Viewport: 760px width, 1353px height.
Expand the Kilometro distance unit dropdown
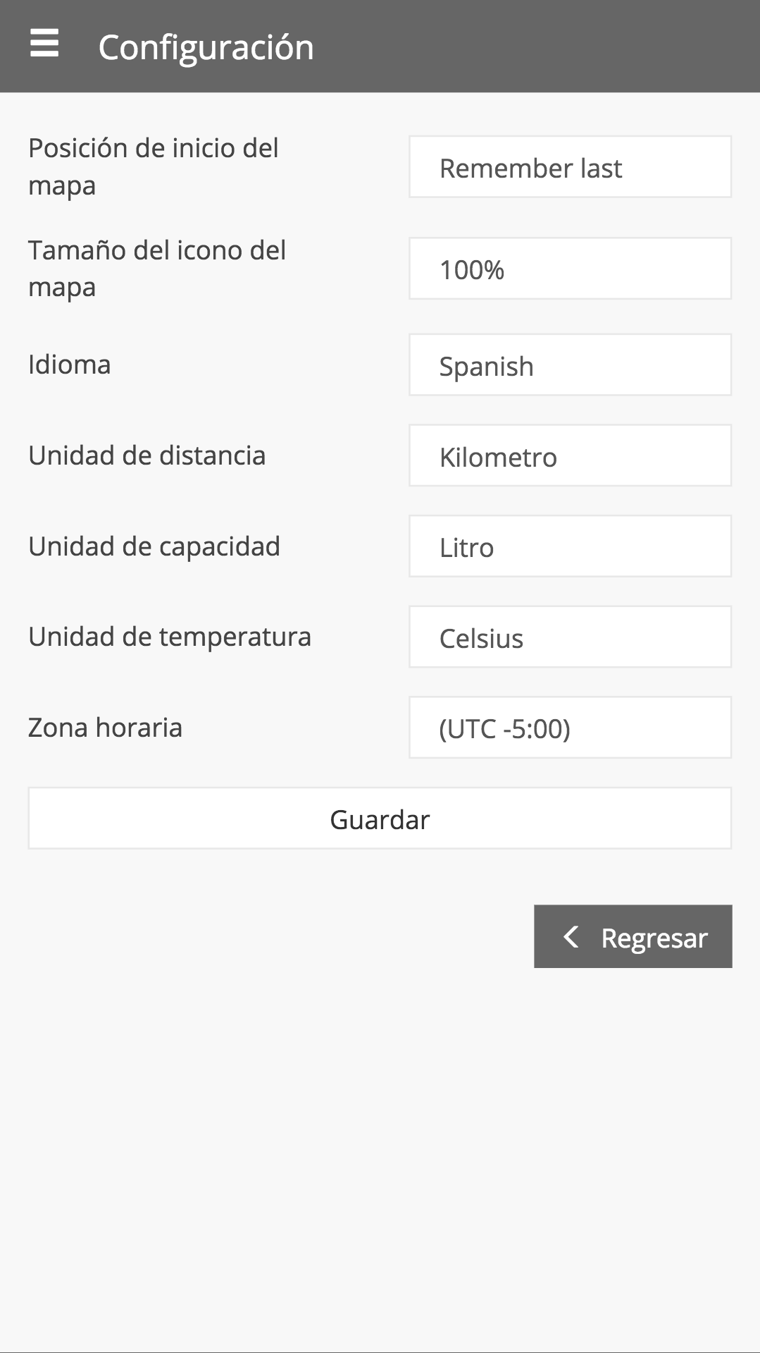click(x=570, y=455)
